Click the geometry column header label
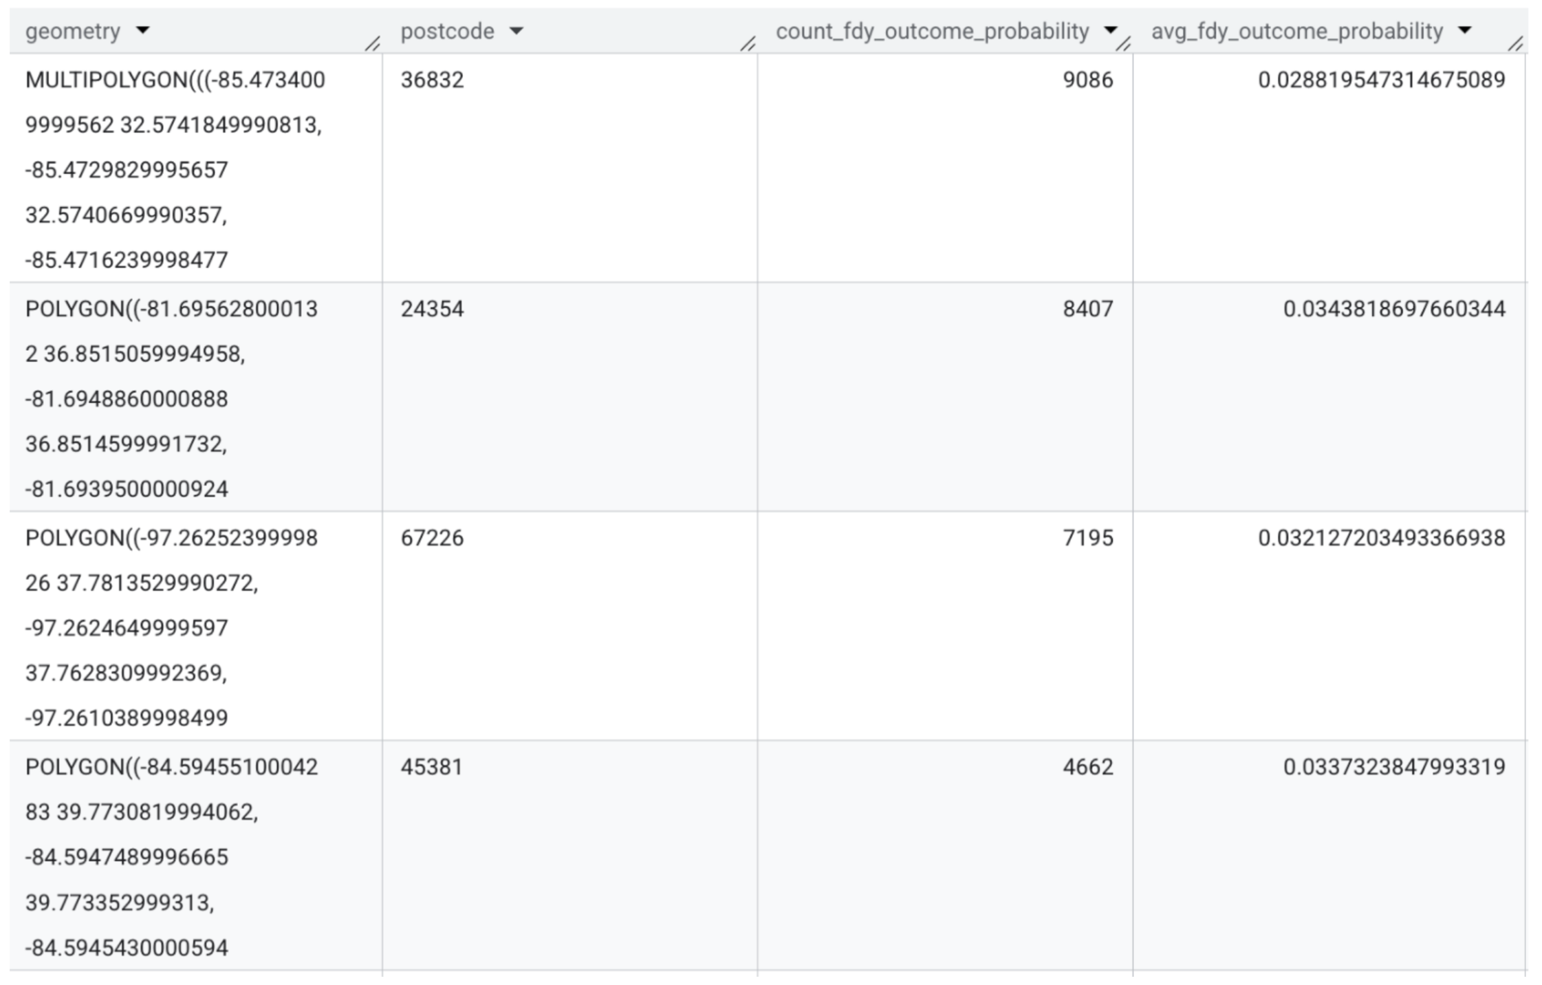The height and width of the screenshot is (985, 1542). [x=73, y=32]
